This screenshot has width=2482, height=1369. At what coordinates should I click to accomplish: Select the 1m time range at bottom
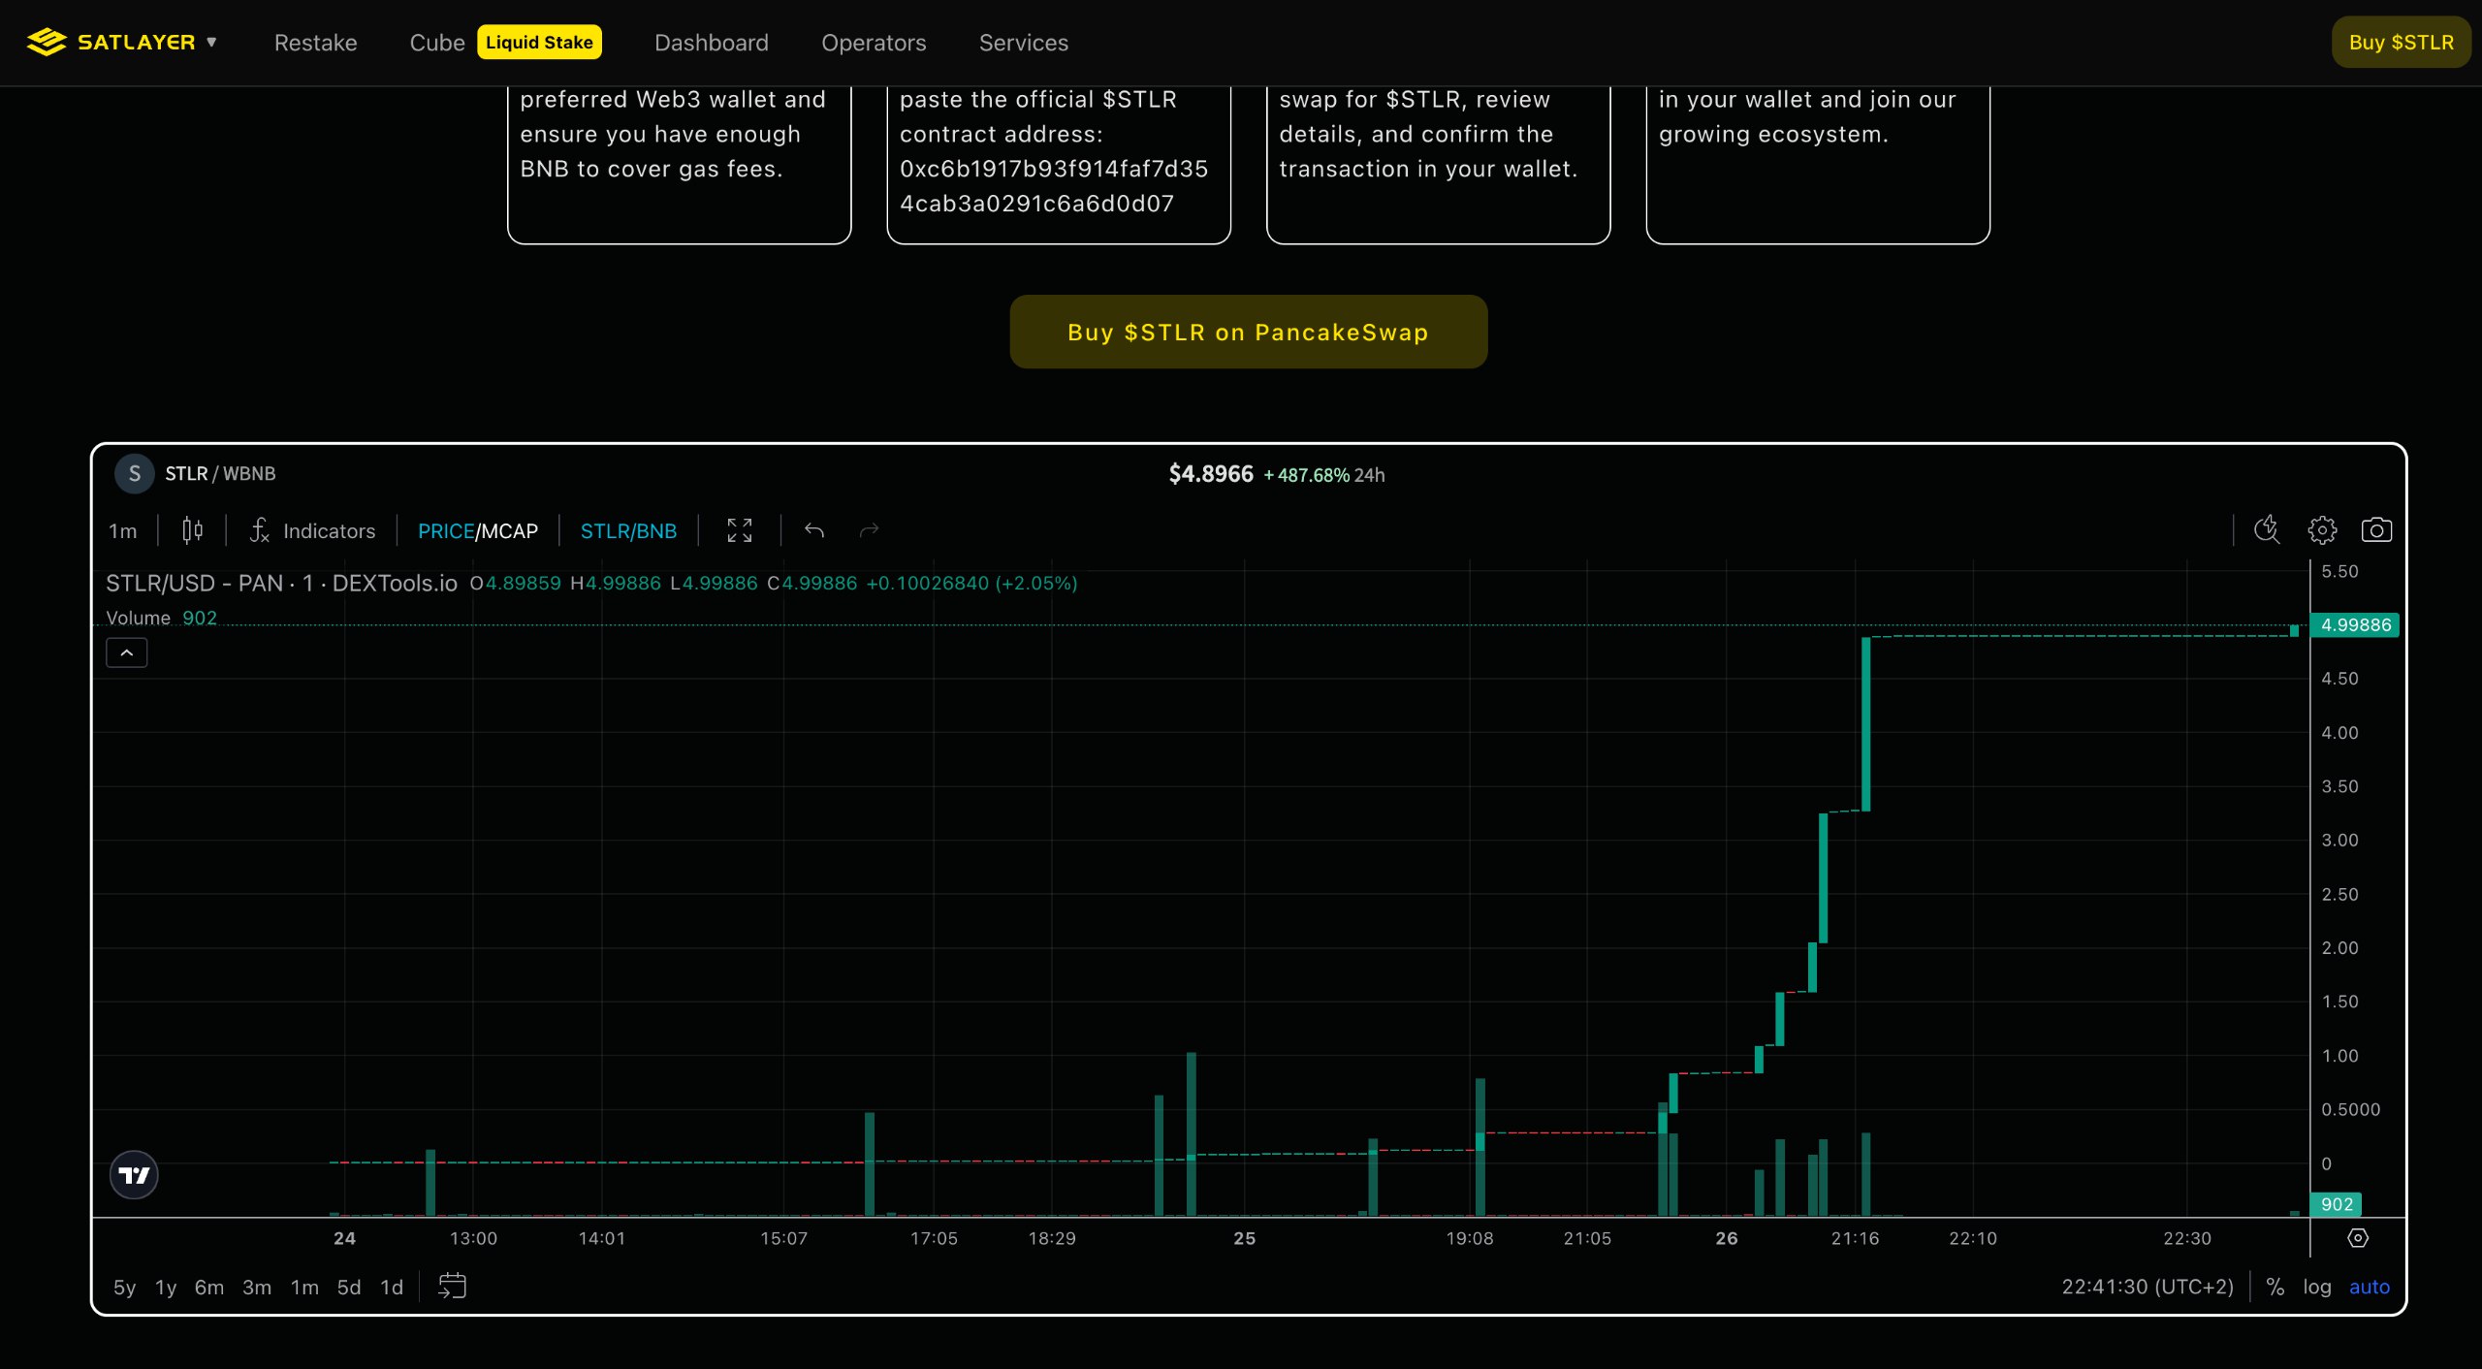click(x=304, y=1288)
